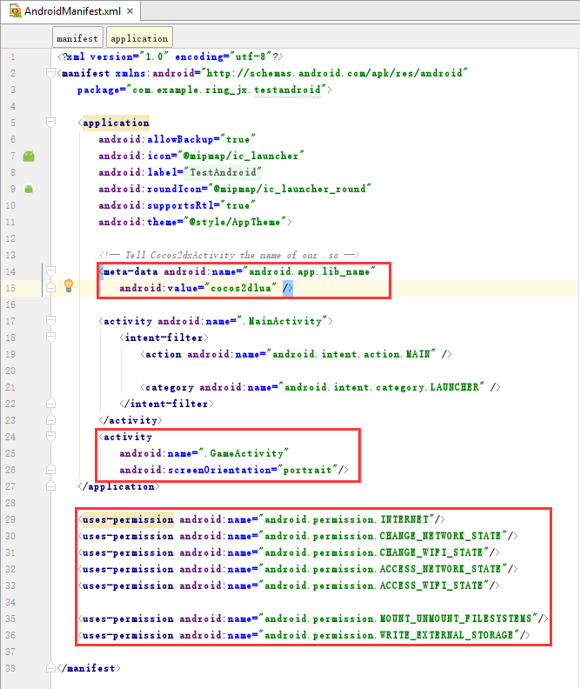Collapse the intent-filter fold on line 18

(x=50, y=338)
